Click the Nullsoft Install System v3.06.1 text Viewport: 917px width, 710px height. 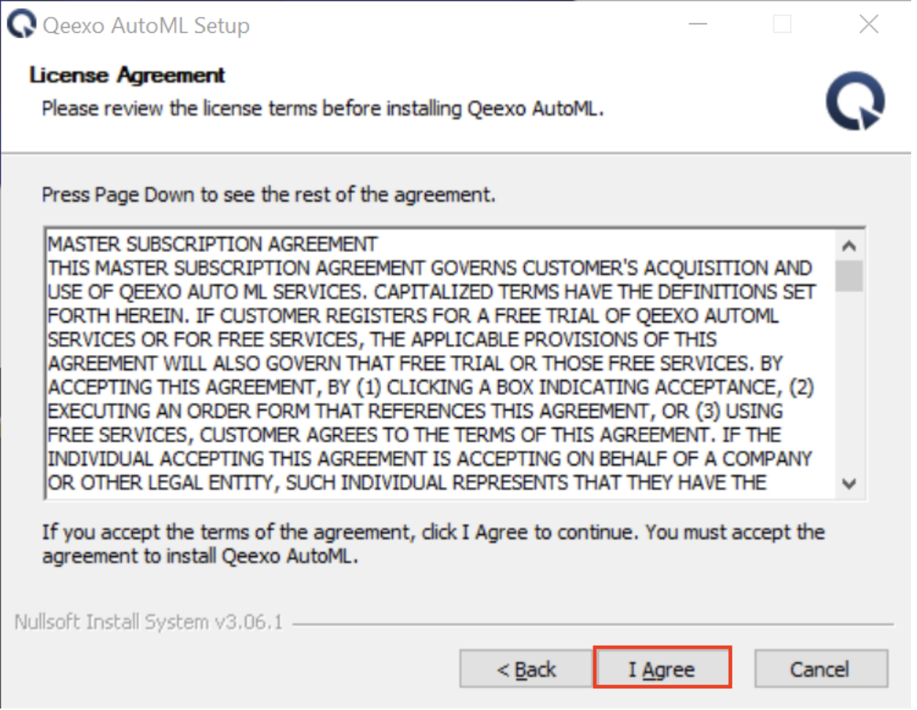[148, 623]
